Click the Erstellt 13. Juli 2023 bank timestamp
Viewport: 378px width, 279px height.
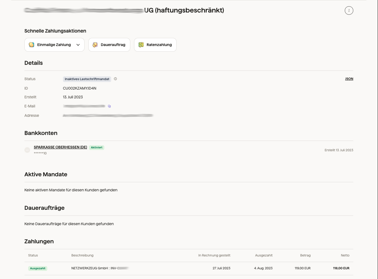[x=339, y=150]
